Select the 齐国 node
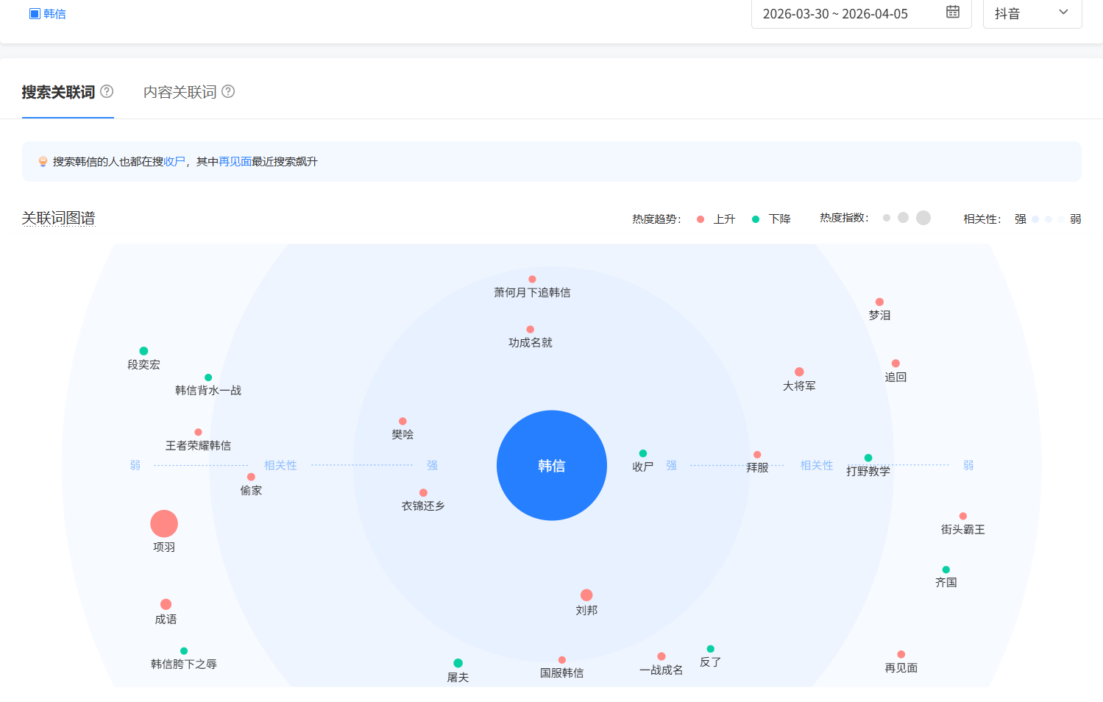The image size is (1103, 702). tap(946, 570)
